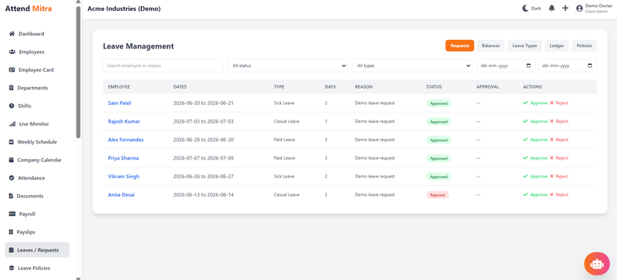617x280 pixels.
Task: Click the Departments building icon
Action: [11, 88]
